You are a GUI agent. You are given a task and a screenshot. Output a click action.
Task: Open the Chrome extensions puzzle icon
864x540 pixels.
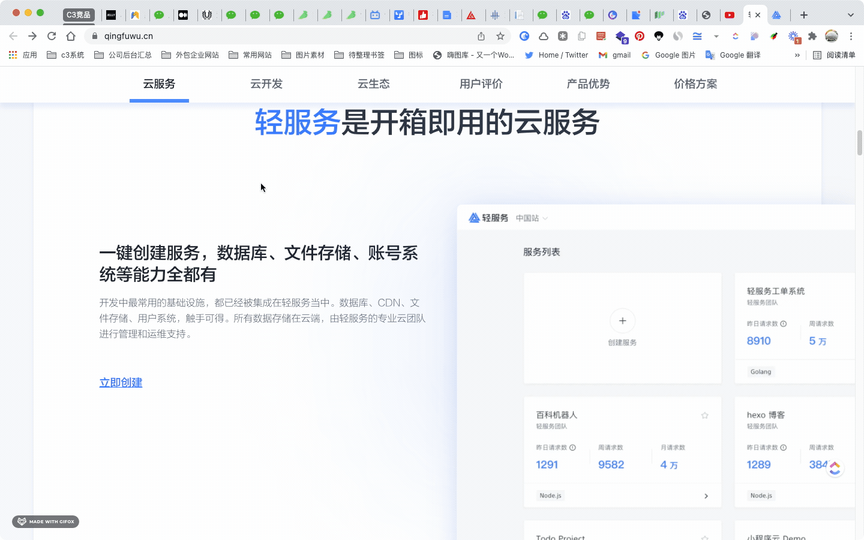pyautogui.click(x=812, y=36)
